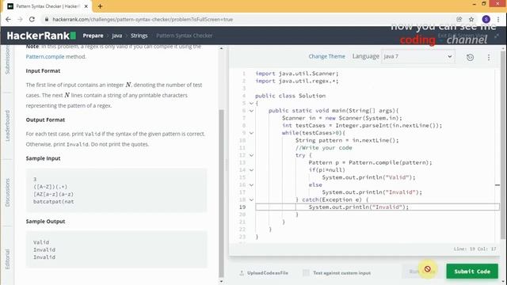Go back in browser history
The height and width of the screenshot is (285, 507).
8,19
